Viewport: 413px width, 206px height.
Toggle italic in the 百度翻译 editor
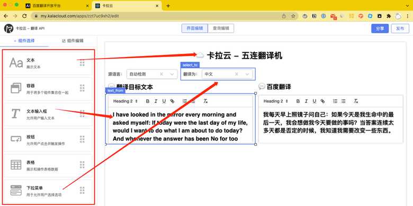pos(306,101)
